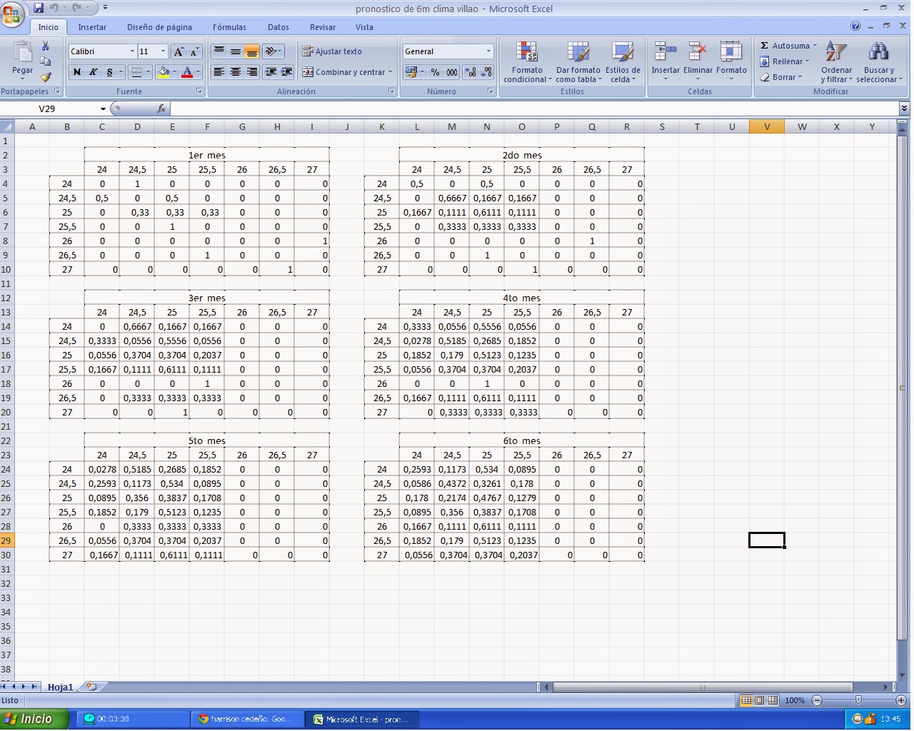The image size is (914, 731).
Task: Center text horizontally
Action: coord(235,72)
